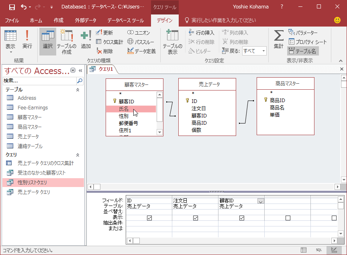This screenshot has width=347, height=255.
Task: Select the パススルー pass-through query
Action: tap(141, 42)
